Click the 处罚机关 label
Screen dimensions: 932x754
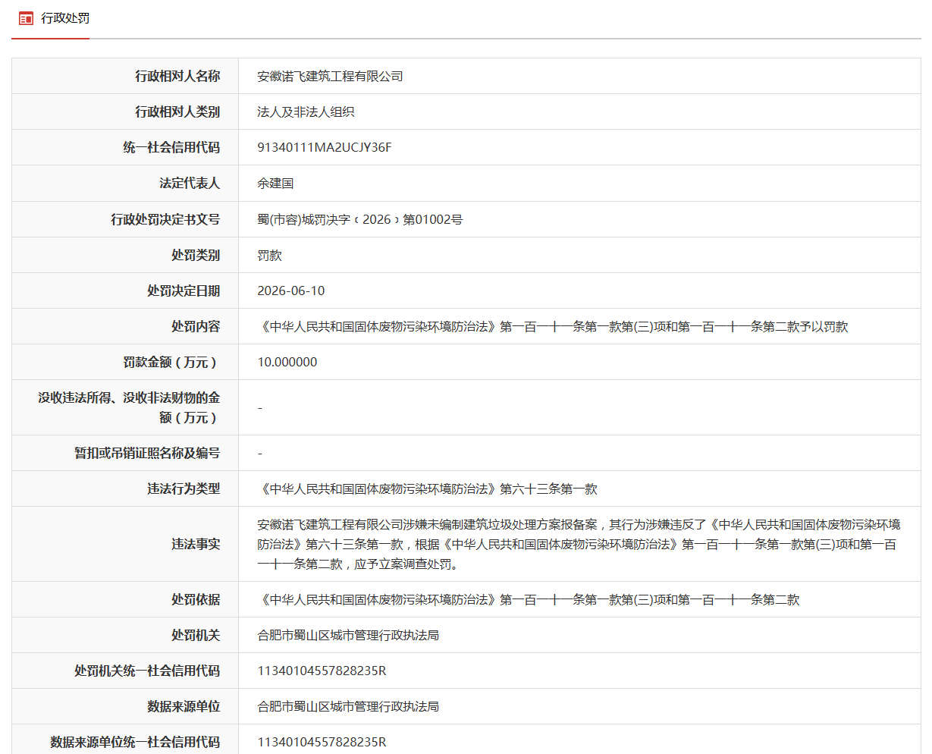pyautogui.click(x=196, y=635)
